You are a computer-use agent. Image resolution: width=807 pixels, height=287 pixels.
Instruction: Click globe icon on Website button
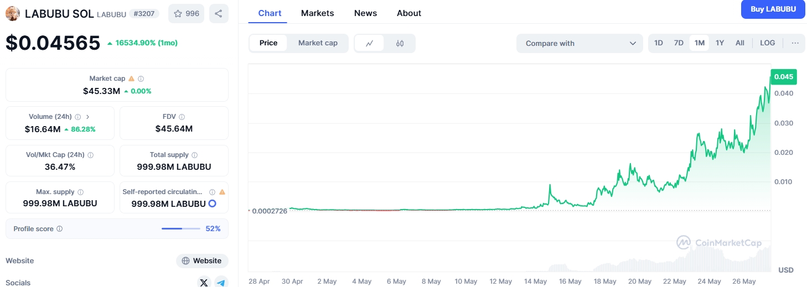click(186, 261)
